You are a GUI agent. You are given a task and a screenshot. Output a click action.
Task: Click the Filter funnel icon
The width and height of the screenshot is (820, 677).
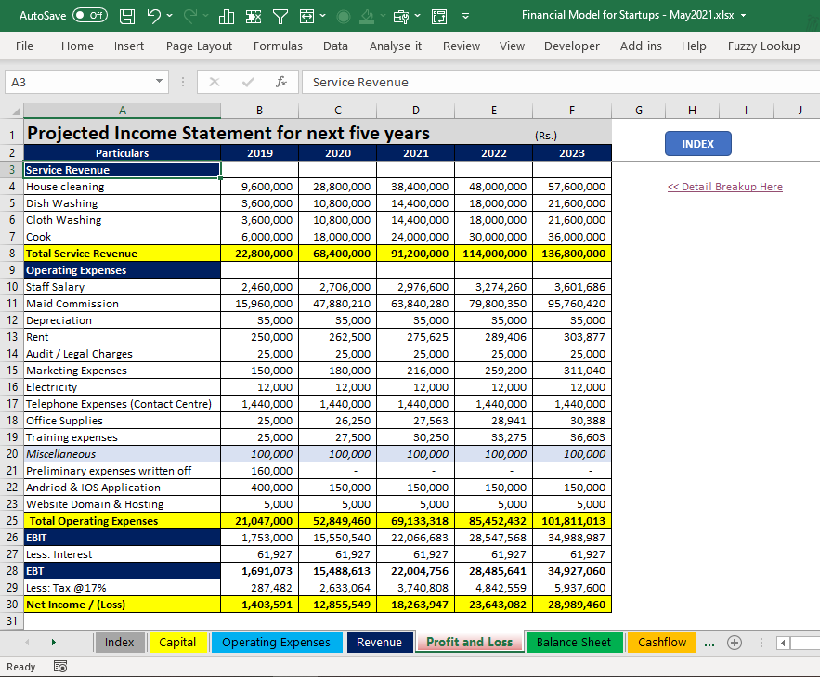(x=280, y=17)
